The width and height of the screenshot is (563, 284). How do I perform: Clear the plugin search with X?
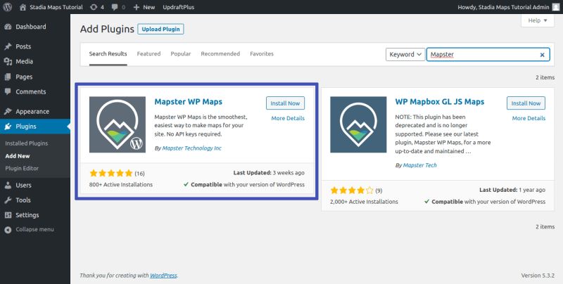[x=542, y=55]
